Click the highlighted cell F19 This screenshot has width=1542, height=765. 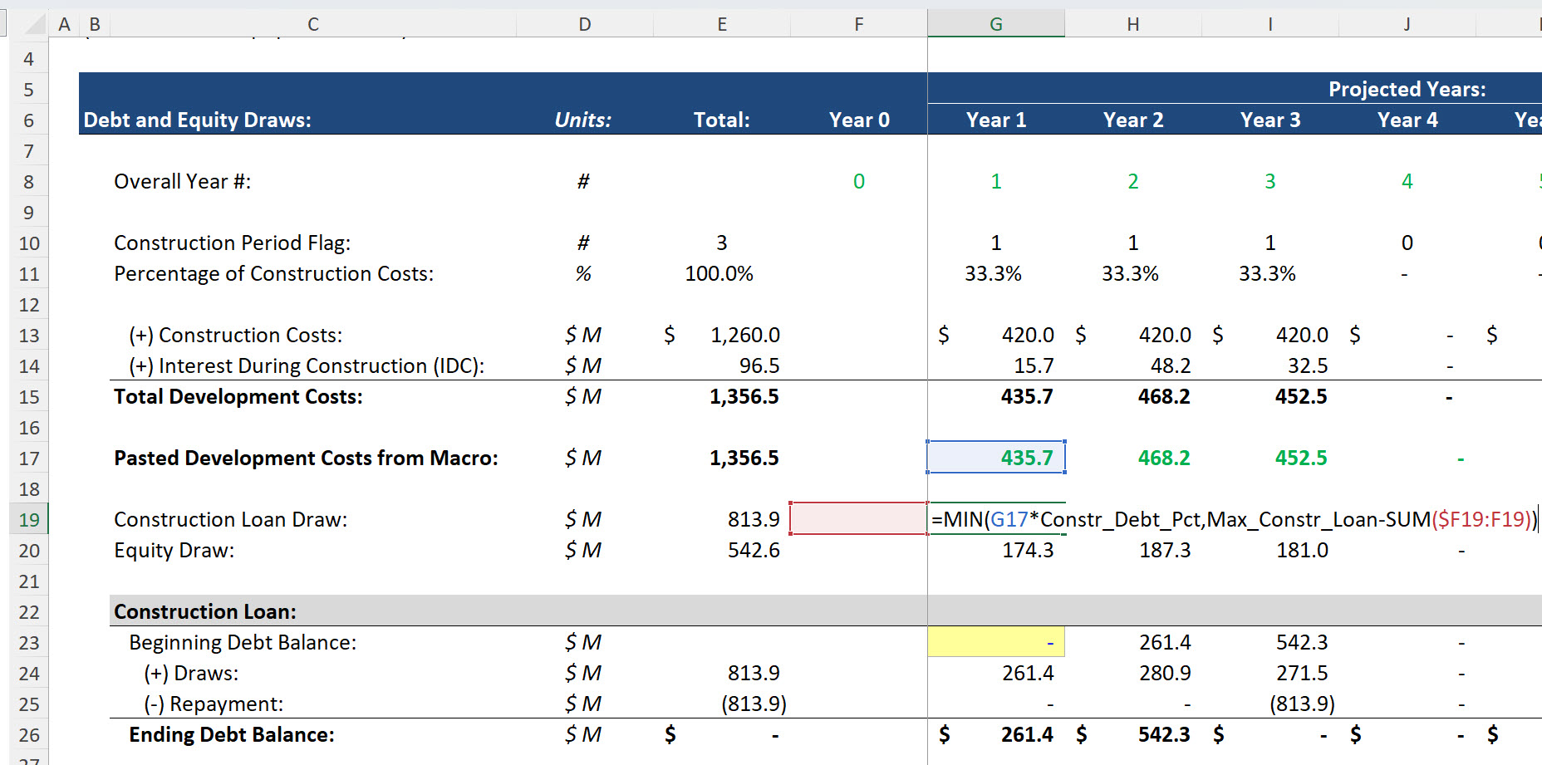(x=859, y=518)
